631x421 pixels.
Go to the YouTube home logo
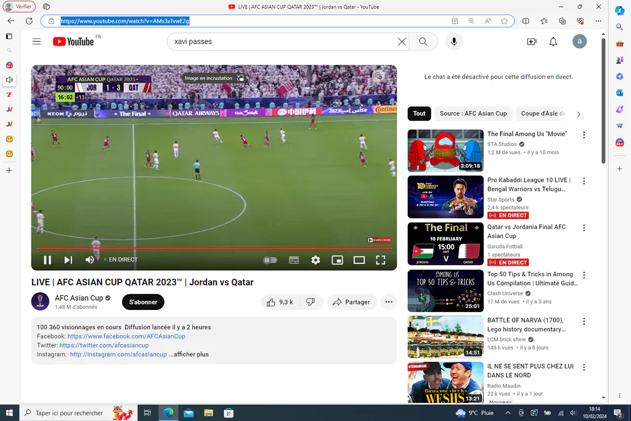73,41
